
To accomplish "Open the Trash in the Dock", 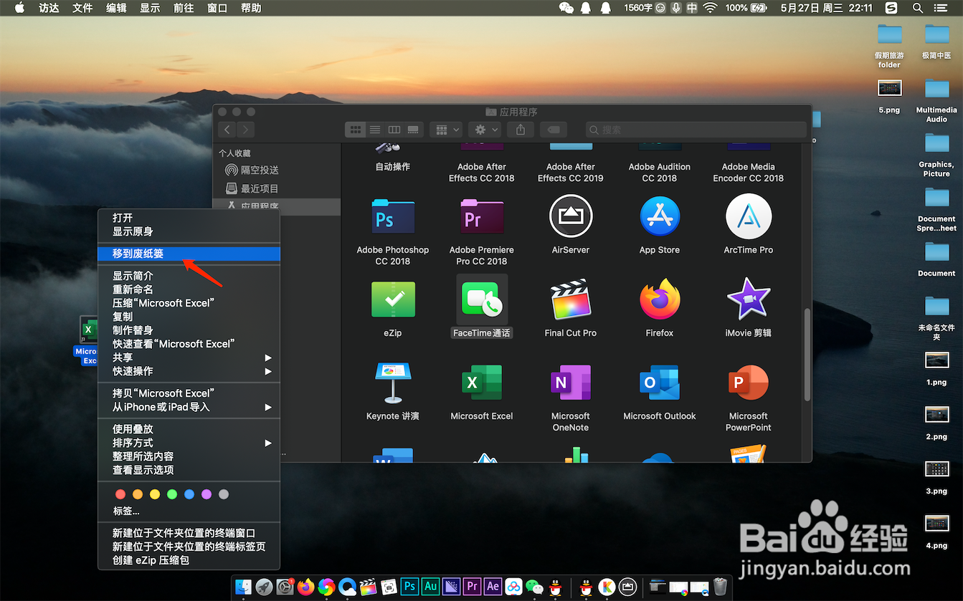I will tap(720, 587).
